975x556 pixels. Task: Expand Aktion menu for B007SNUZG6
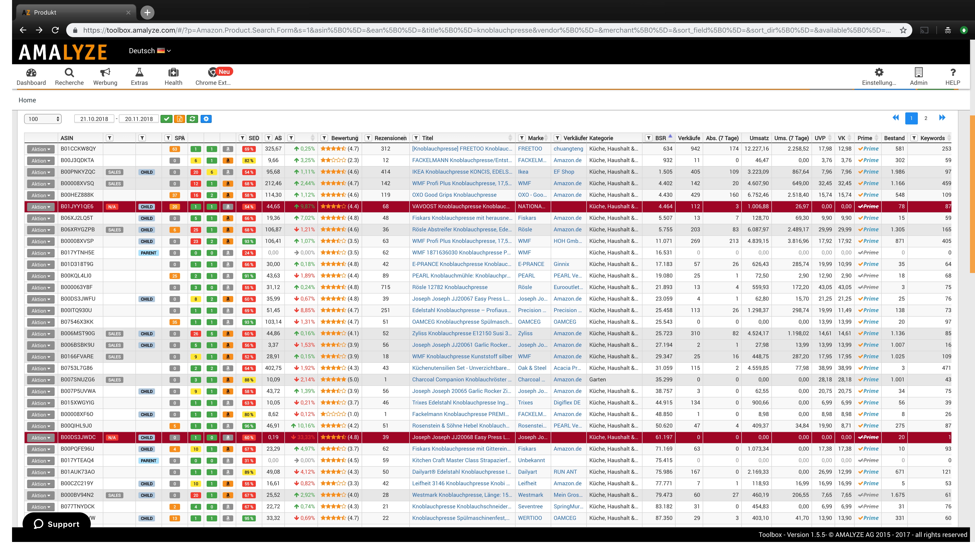pos(40,380)
